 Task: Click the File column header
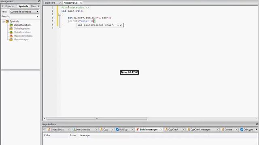pyautogui.click(x=47, y=135)
